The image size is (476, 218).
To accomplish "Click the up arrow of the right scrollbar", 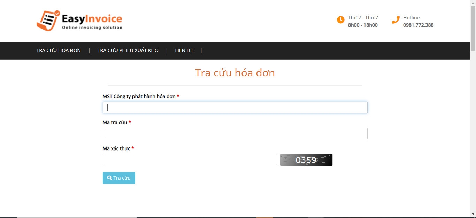I will [x=474, y=3].
